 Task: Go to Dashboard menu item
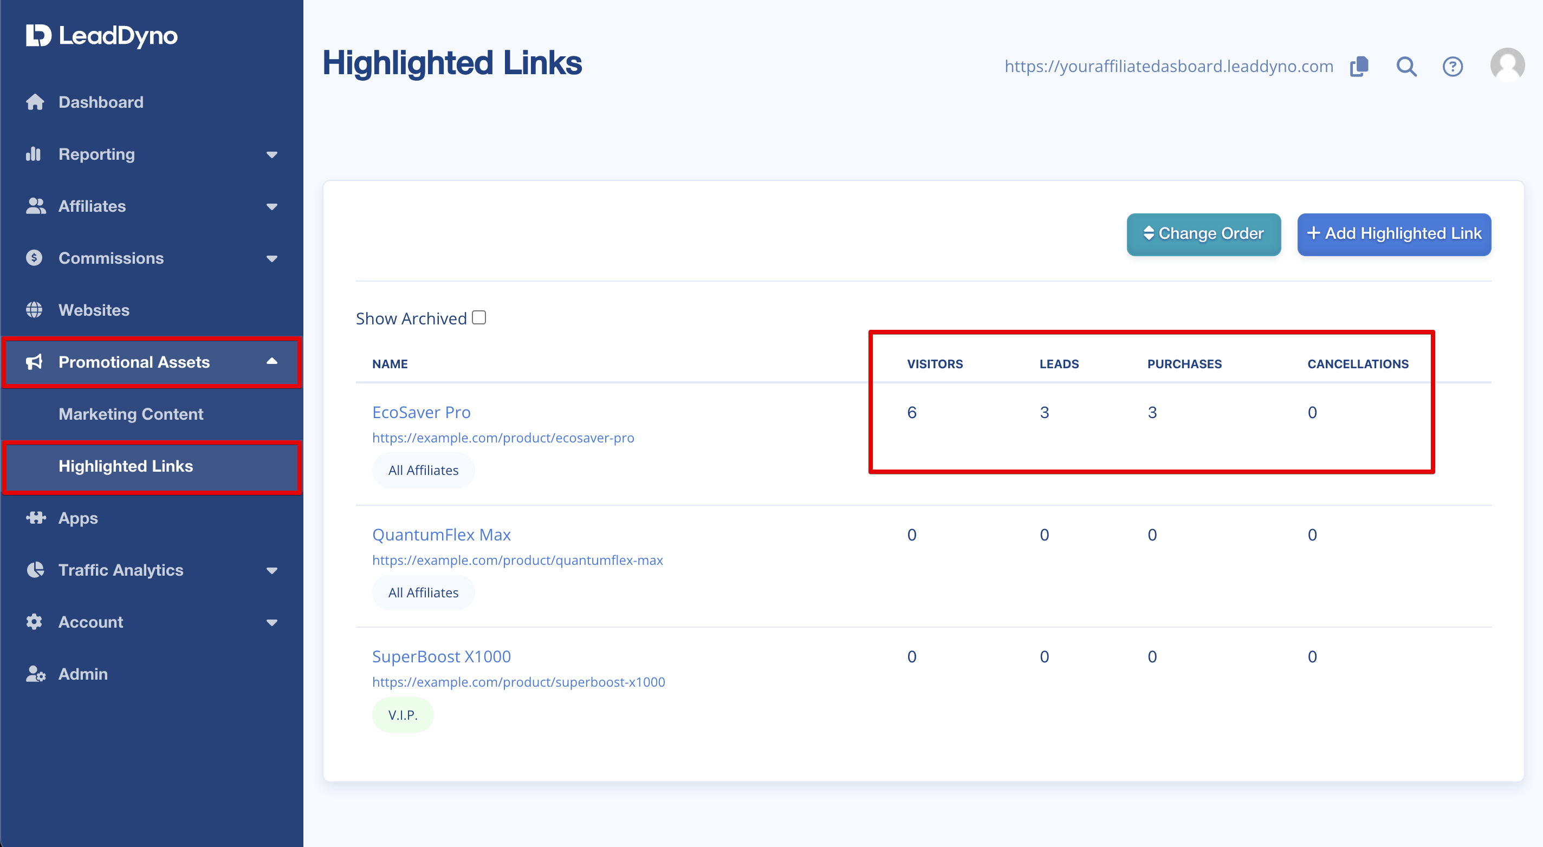click(101, 102)
